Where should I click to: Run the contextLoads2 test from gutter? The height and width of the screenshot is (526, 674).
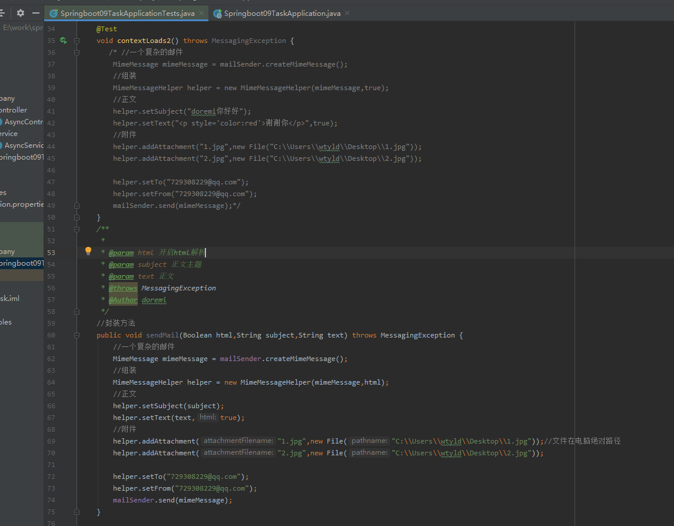[63, 41]
